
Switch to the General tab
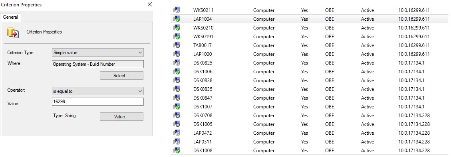10,17
